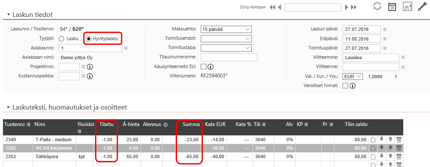Click the Kustannuspaikka input field

click(x=69, y=76)
